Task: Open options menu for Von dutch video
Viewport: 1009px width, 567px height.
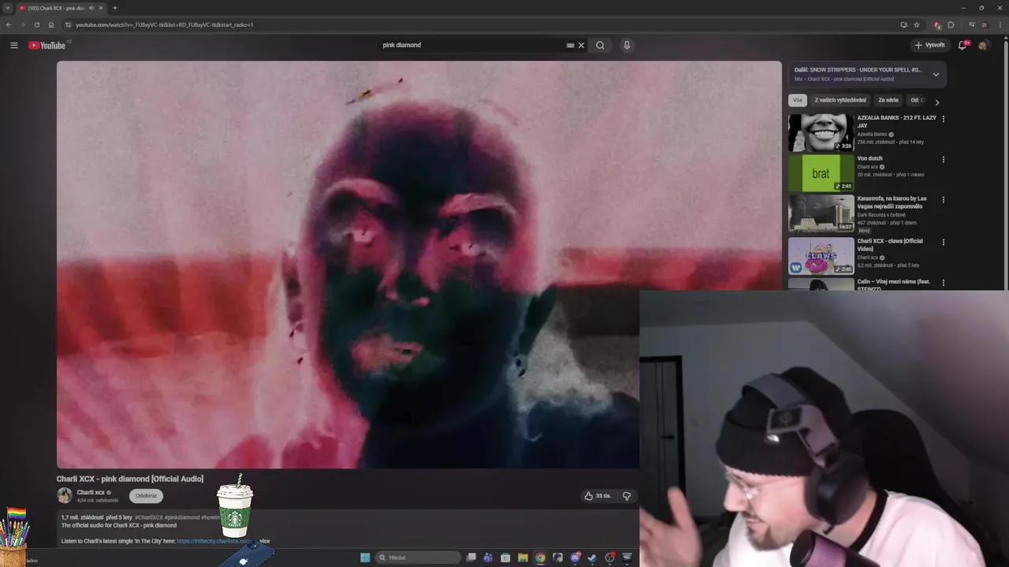Action: 944,159
